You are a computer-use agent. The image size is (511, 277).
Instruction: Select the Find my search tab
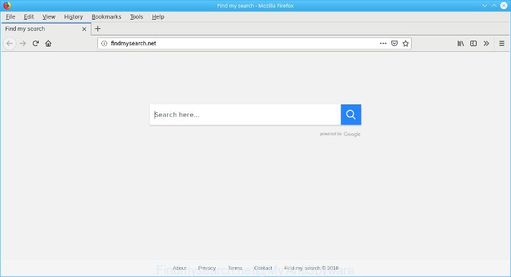pos(46,29)
